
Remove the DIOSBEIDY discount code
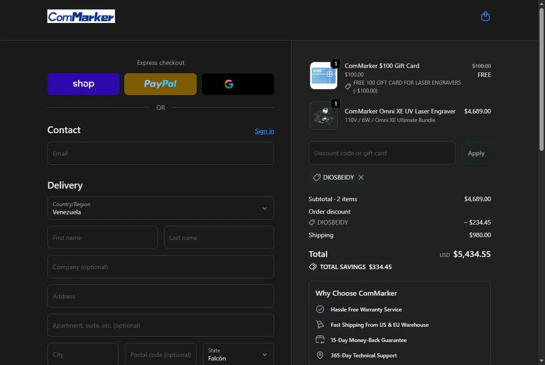(x=361, y=177)
